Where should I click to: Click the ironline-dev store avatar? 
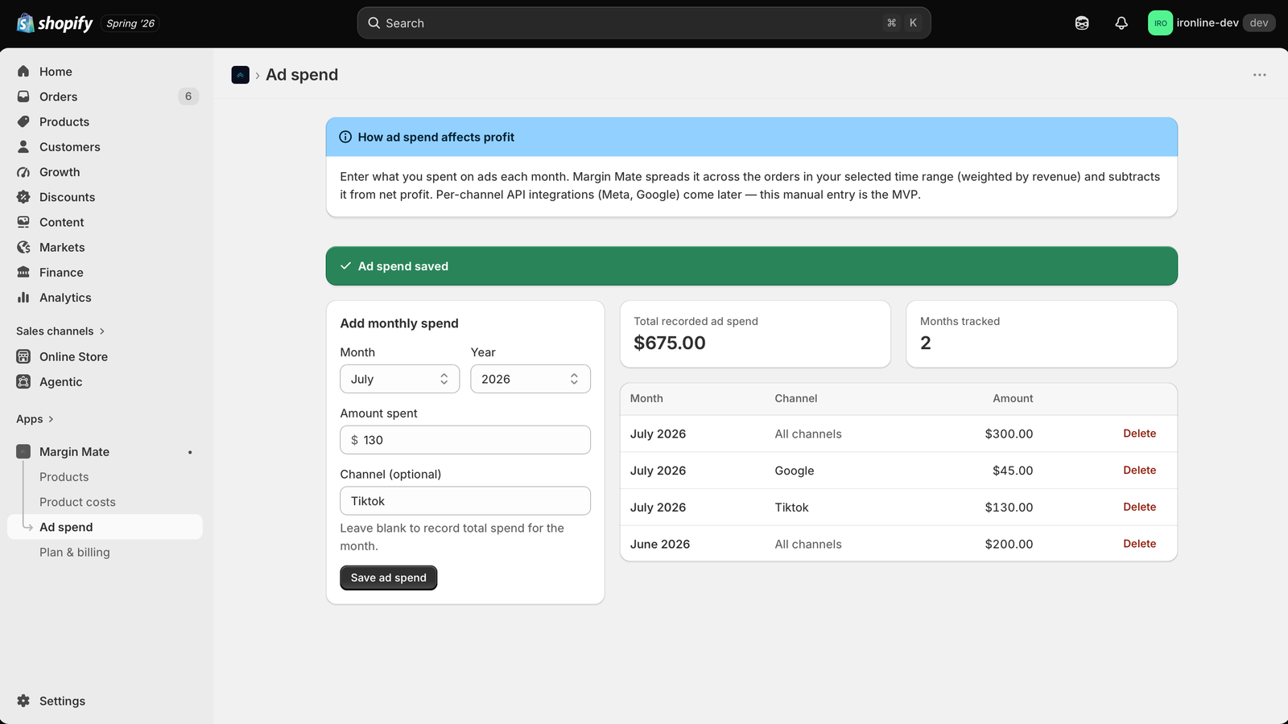coord(1160,23)
